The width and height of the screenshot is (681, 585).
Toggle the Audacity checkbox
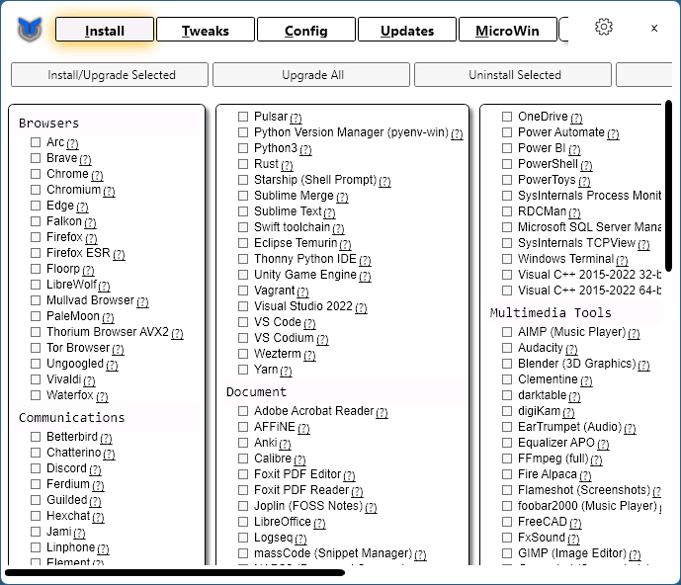pos(507,349)
